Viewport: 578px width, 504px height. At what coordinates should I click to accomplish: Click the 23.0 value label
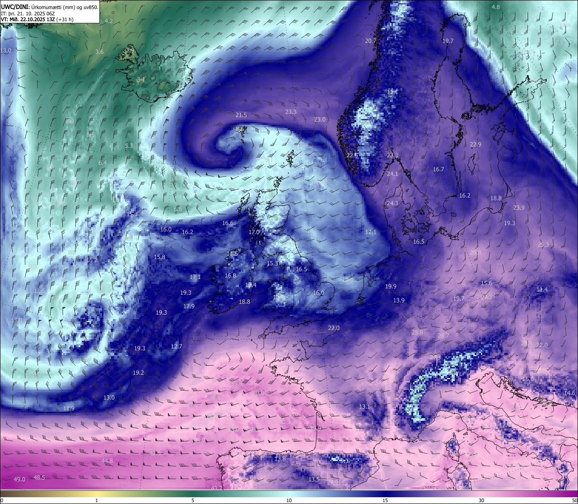(x=320, y=119)
